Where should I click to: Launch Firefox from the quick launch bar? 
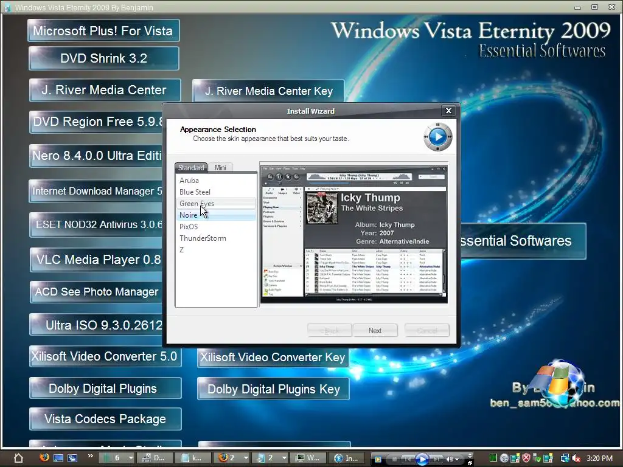click(44, 457)
